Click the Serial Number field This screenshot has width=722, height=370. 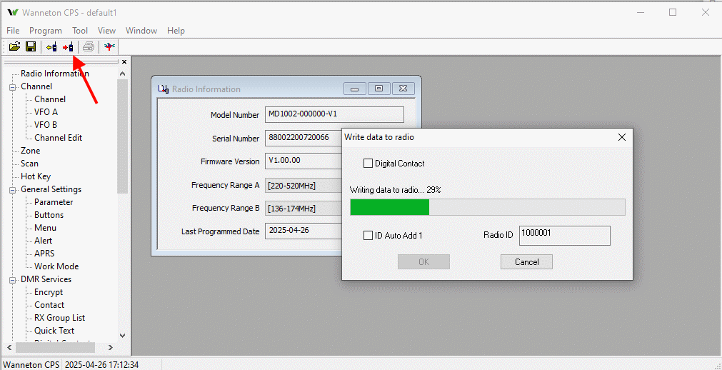click(303, 137)
